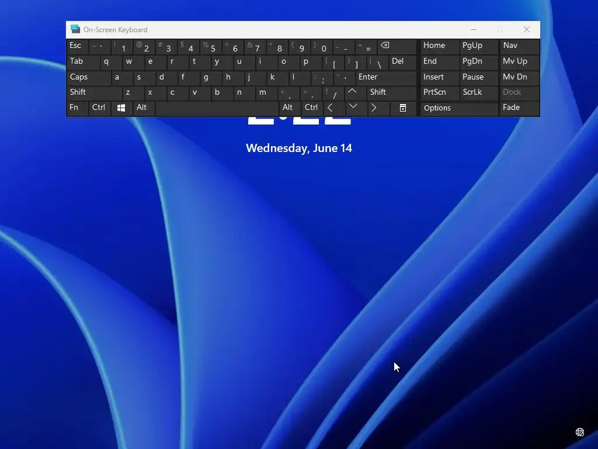Click the semicolon key

coord(322,78)
